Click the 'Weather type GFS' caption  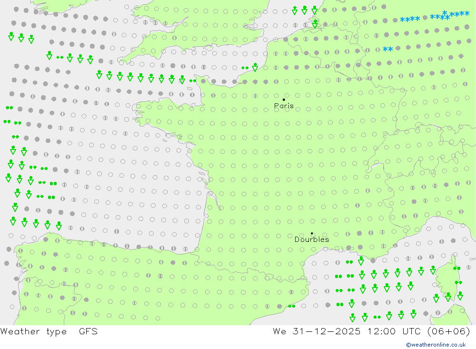click(x=49, y=331)
